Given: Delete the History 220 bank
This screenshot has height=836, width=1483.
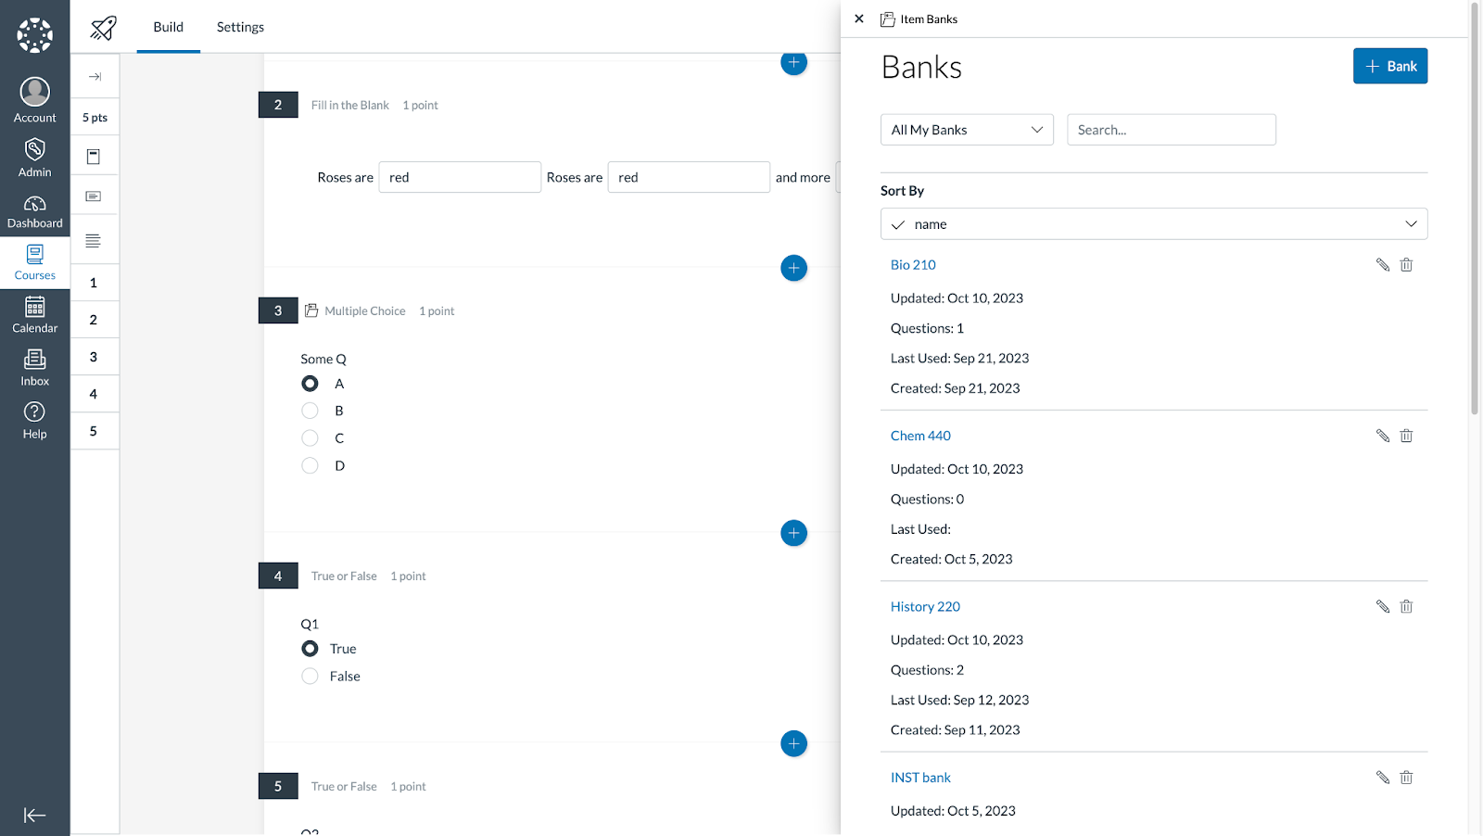Looking at the screenshot, I should pyautogui.click(x=1406, y=606).
